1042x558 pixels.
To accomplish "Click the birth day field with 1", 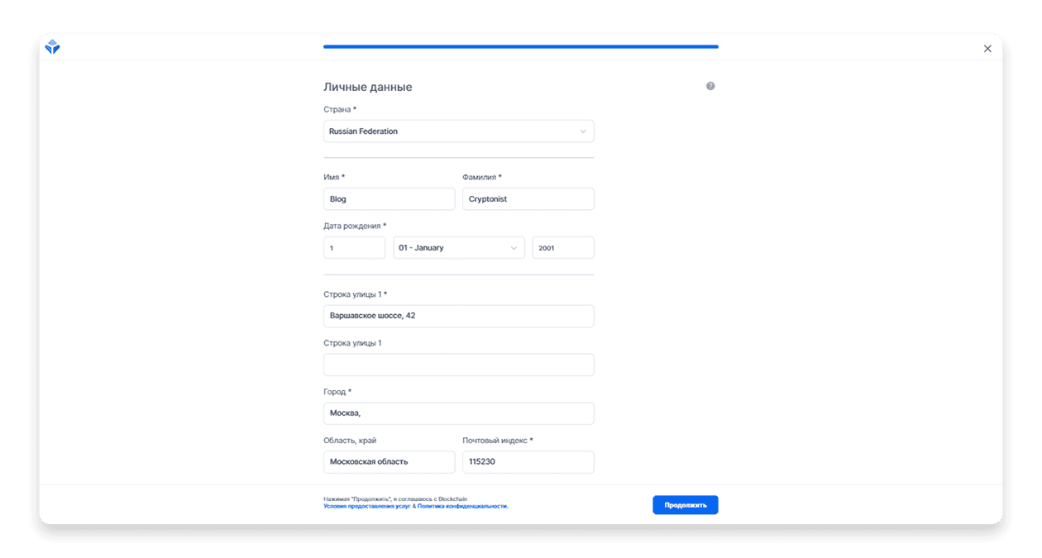I will tap(354, 248).
